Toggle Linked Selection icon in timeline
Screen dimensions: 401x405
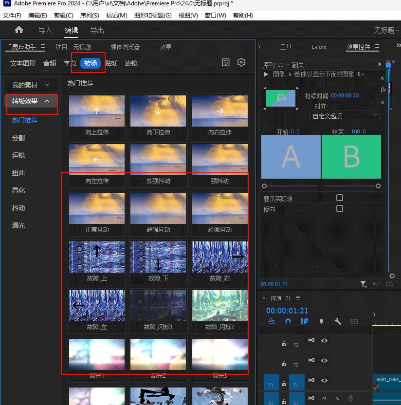[x=305, y=321]
